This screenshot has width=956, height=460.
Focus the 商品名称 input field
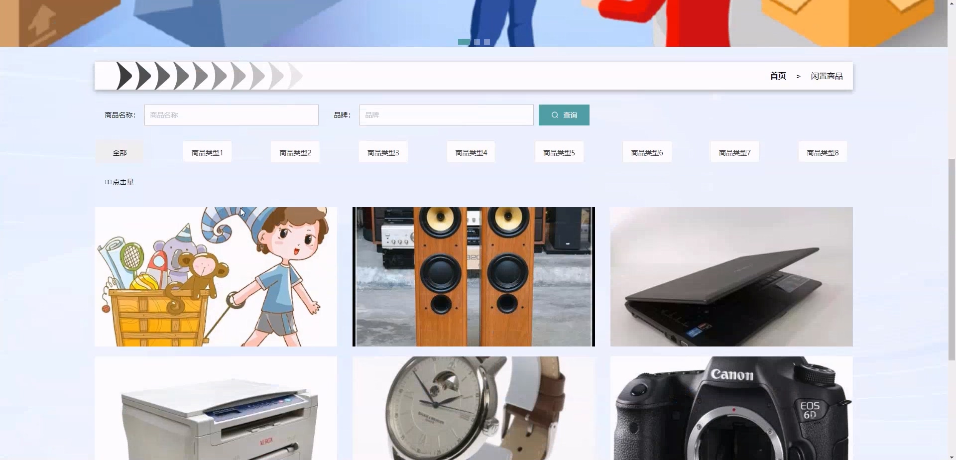[232, 115]
